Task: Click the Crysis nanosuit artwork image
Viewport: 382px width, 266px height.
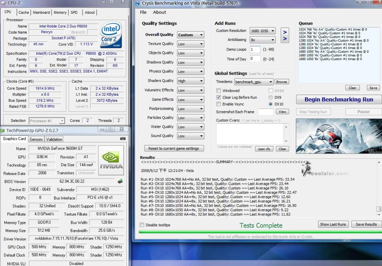Action: [339, 136]
